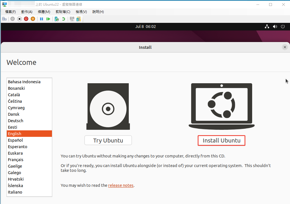290x204 pixels.
Task: Turn off the VM with the stop icon
Action: (19, 19)
